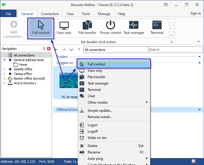Close the Navigation pane with red X
Screen dimensions: 204x165
click(x=48, y=49)
